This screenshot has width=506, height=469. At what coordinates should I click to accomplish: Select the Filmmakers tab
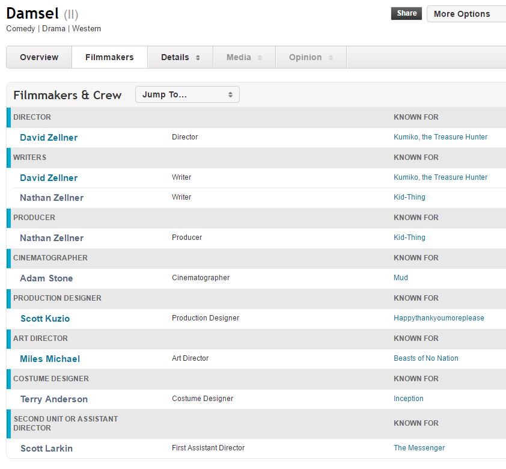[109, 57]
